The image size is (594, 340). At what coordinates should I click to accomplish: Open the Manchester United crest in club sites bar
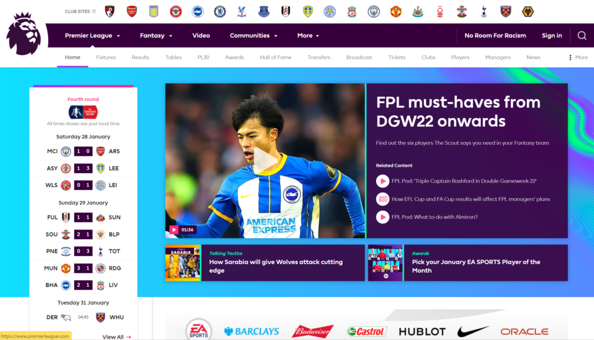396,12
